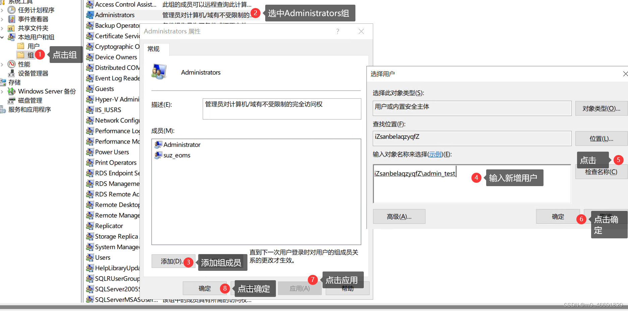Open the 示例 link
The width and height of the screenshot is (628, 311).
coord(435,154)
